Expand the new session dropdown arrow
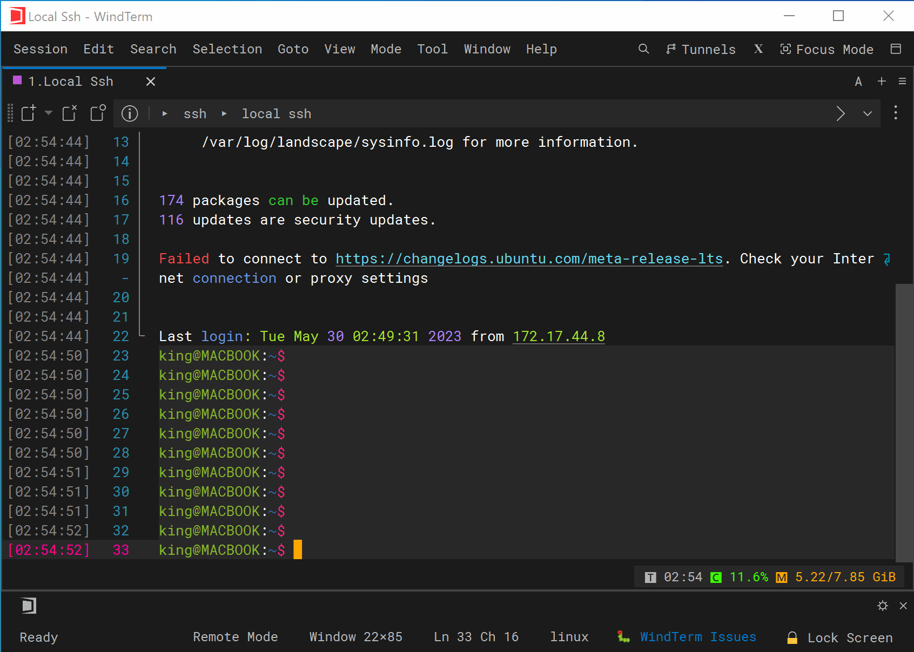914x652 pixels. [49, 113]
